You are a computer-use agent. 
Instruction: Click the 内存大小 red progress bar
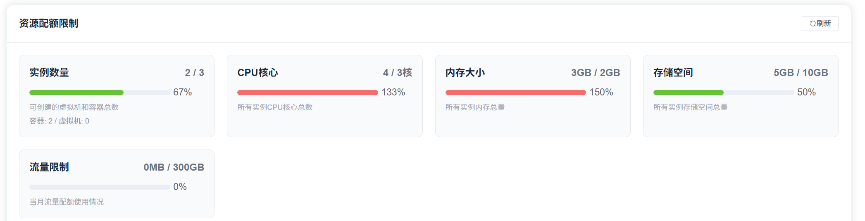[515, 93]
